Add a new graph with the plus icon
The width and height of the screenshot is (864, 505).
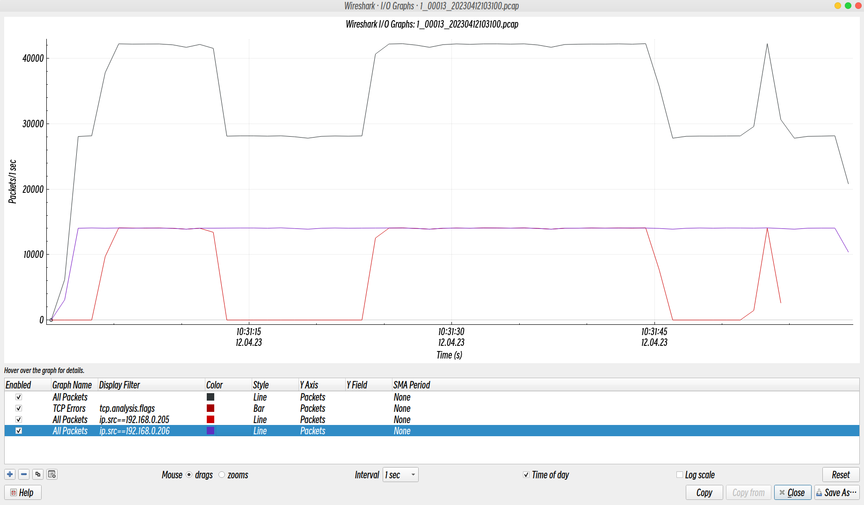point(10,474)
